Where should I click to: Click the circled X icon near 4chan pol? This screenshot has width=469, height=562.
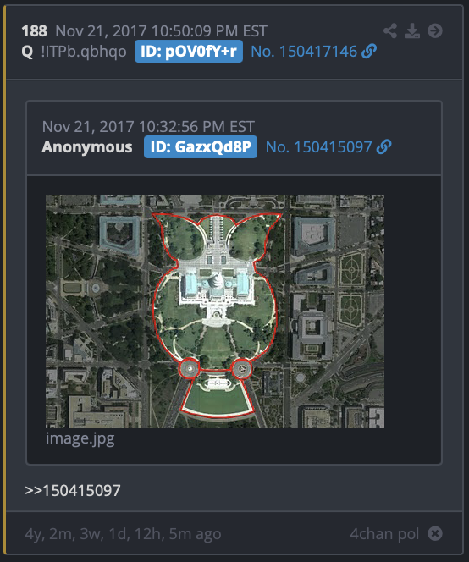(435, 534)
